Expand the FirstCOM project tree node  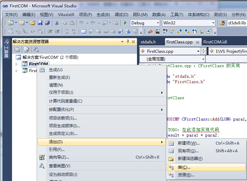(17, 64)
